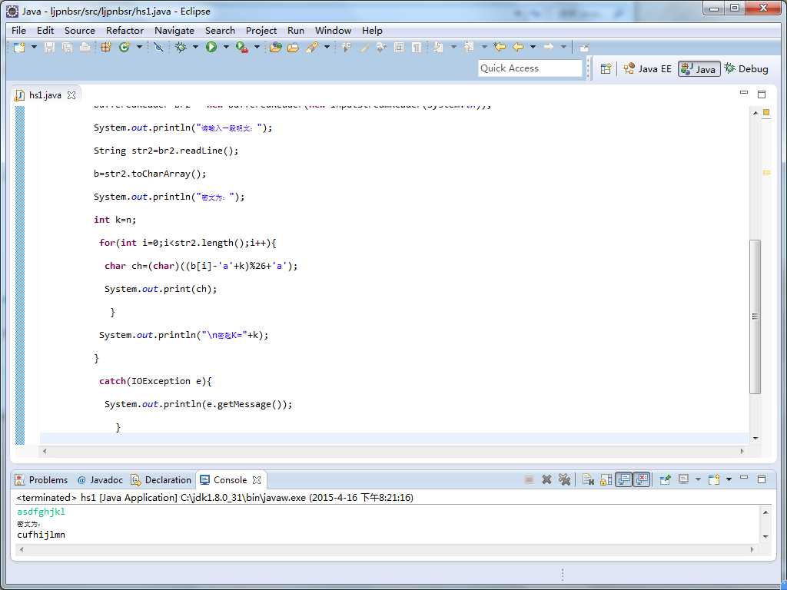Image resolution: width=787 pixels, height=590 pixels.
Task: Open the Back history dropdown arrow
Action: click(x=533, y=47)
